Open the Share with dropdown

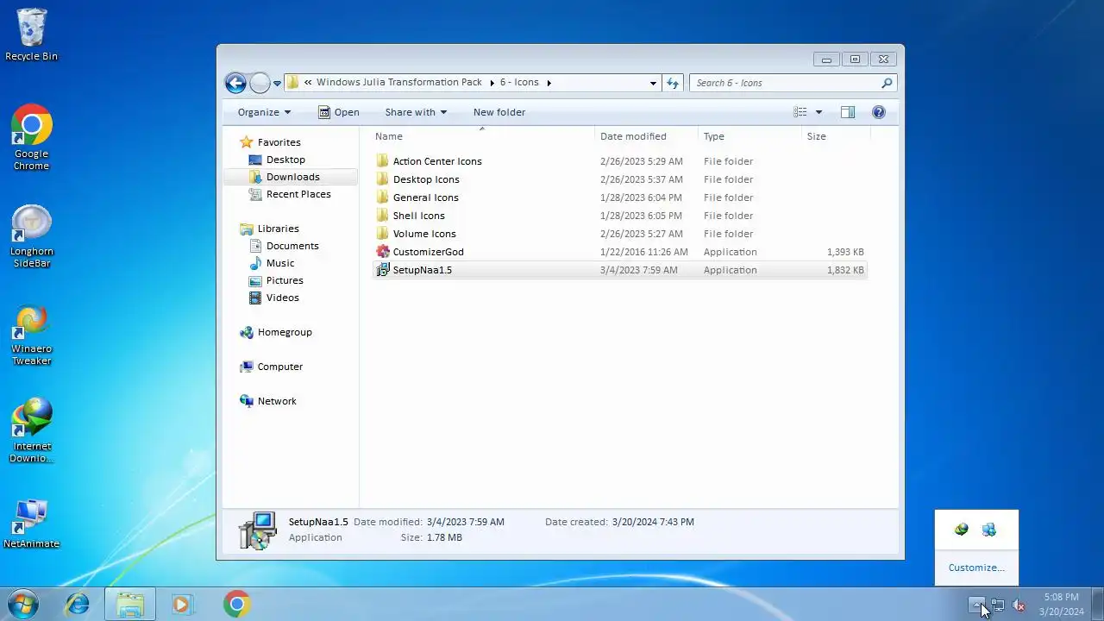click(x=416, y=112)
